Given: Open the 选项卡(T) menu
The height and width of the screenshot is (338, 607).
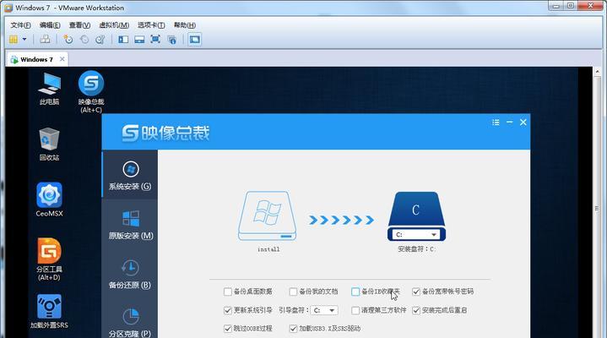Looking at the screenshot, I should [151, 25].
